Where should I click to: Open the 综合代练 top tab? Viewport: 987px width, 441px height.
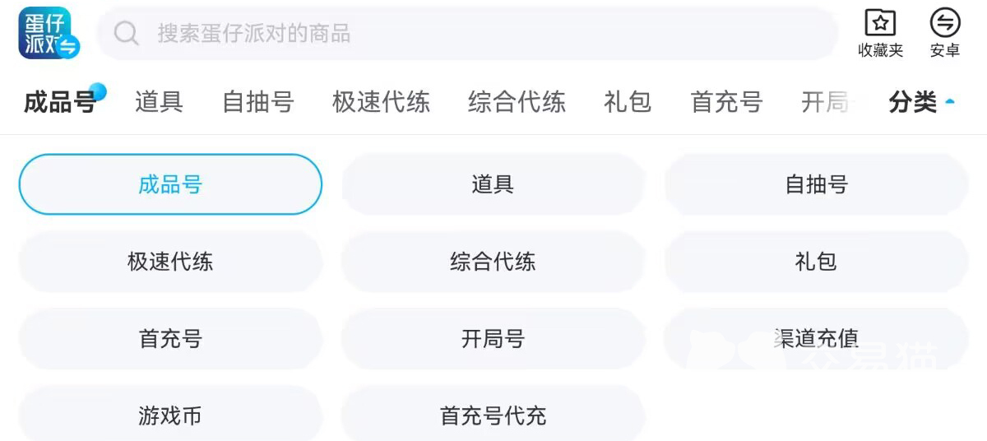tap(517, 103)
